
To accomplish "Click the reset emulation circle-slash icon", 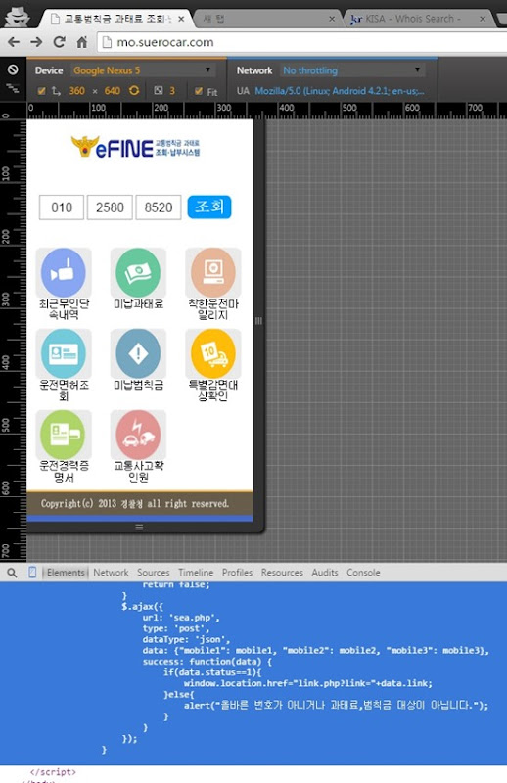I will (x=13, y=69).
